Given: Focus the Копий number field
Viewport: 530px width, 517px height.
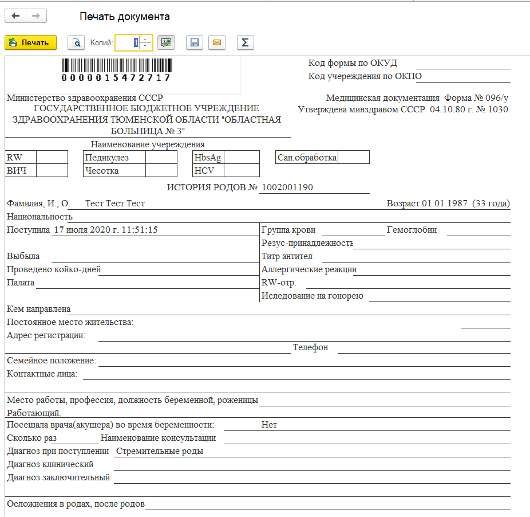Looking at the screenshot, I should 127,42.
